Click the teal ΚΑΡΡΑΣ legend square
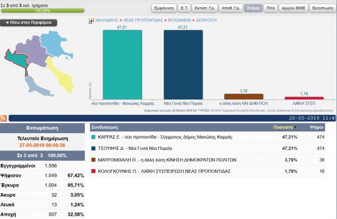 [x=93, y=137]
